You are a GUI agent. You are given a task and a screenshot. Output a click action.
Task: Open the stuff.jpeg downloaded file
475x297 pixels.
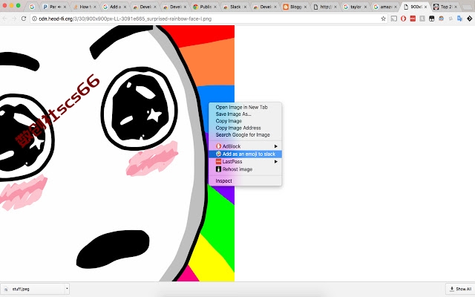click(33, 289)
